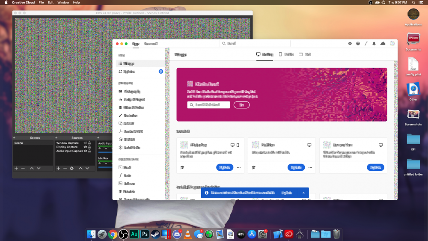Open source properties gear in OBS Sources

point(72,168)
